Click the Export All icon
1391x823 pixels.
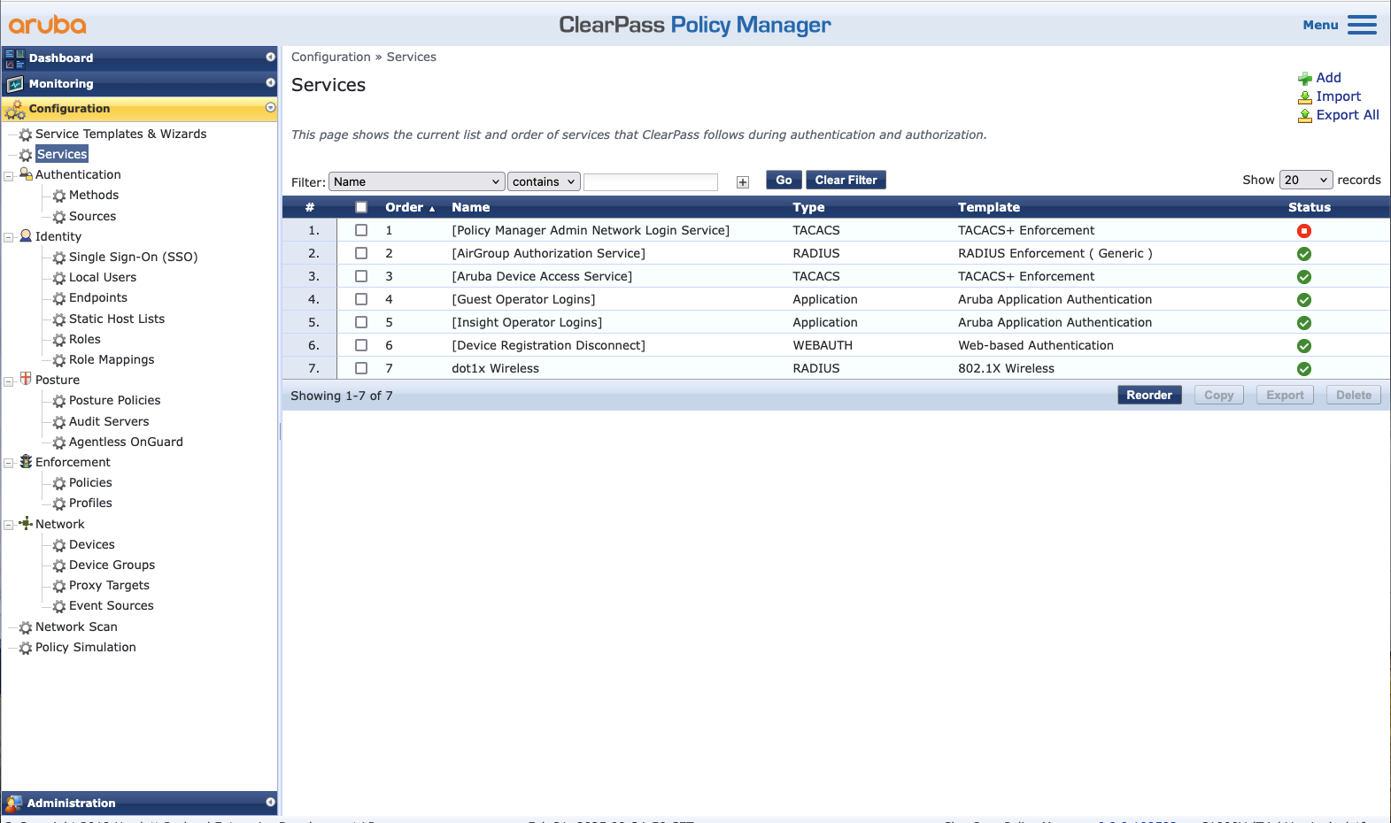[x=1305, y=116]
